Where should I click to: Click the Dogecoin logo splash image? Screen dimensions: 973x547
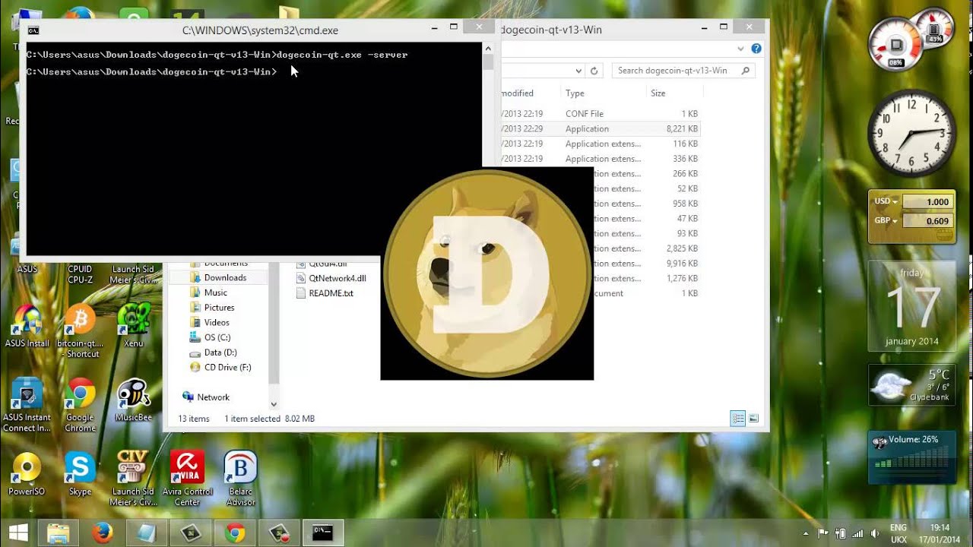pos(486,273)
